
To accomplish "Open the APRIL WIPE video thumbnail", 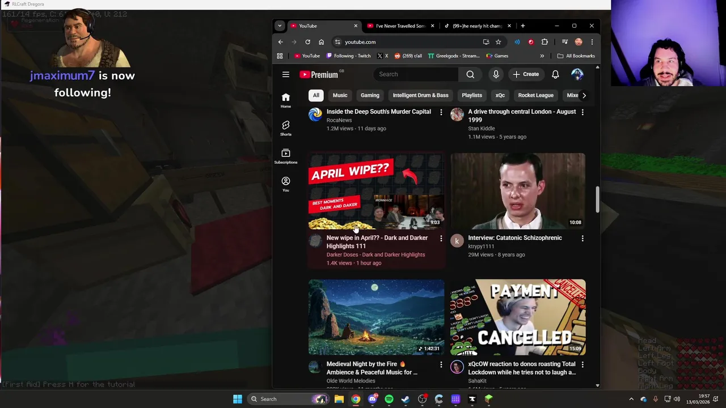I will pos(377,191).
